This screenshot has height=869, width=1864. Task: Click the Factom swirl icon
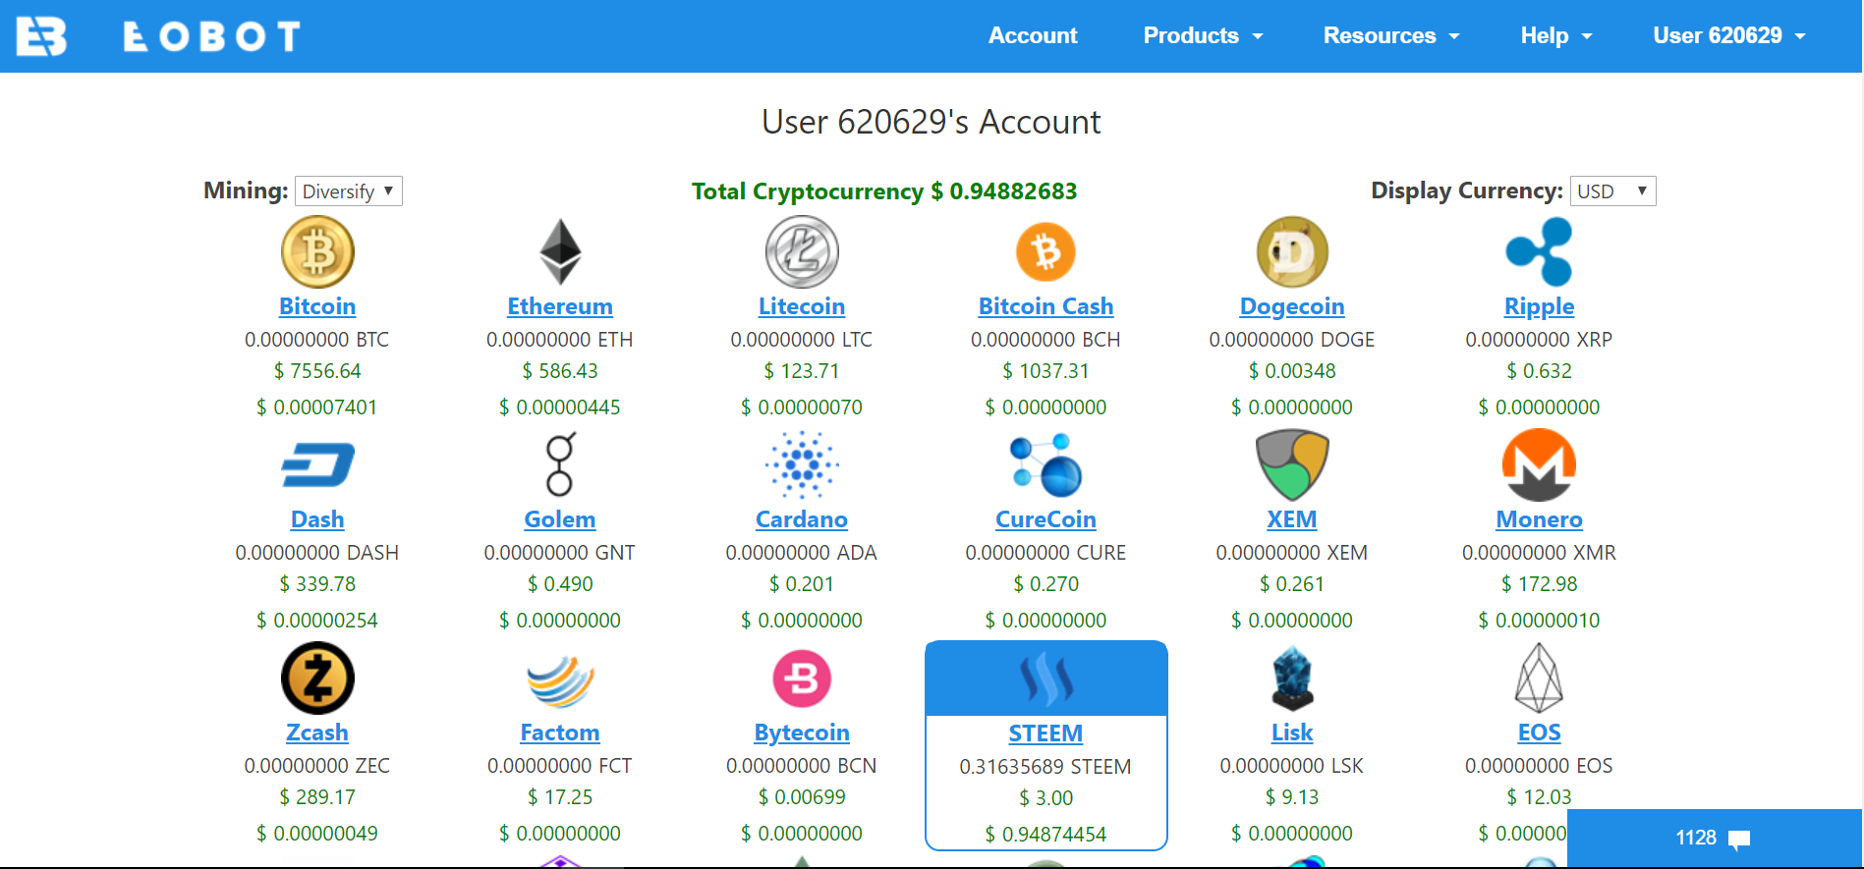click(x=560, y=679)
